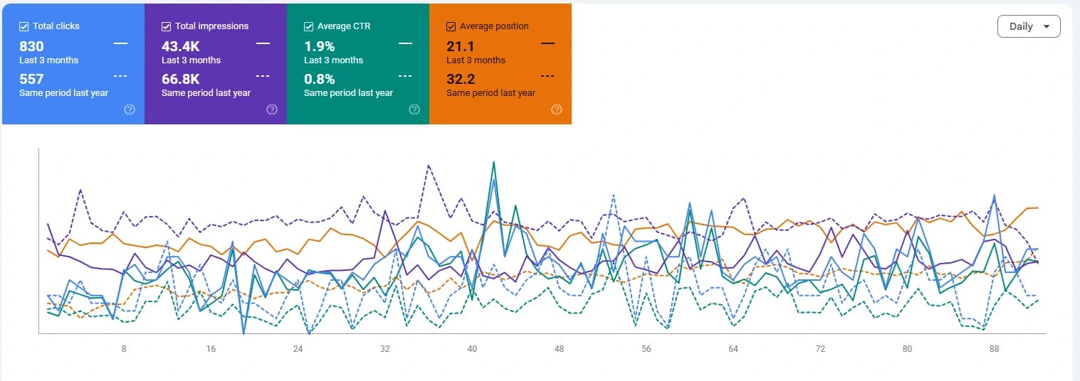Click solid line legend on Average position card
Screen dimensions: 1080x381
point(547,43)
